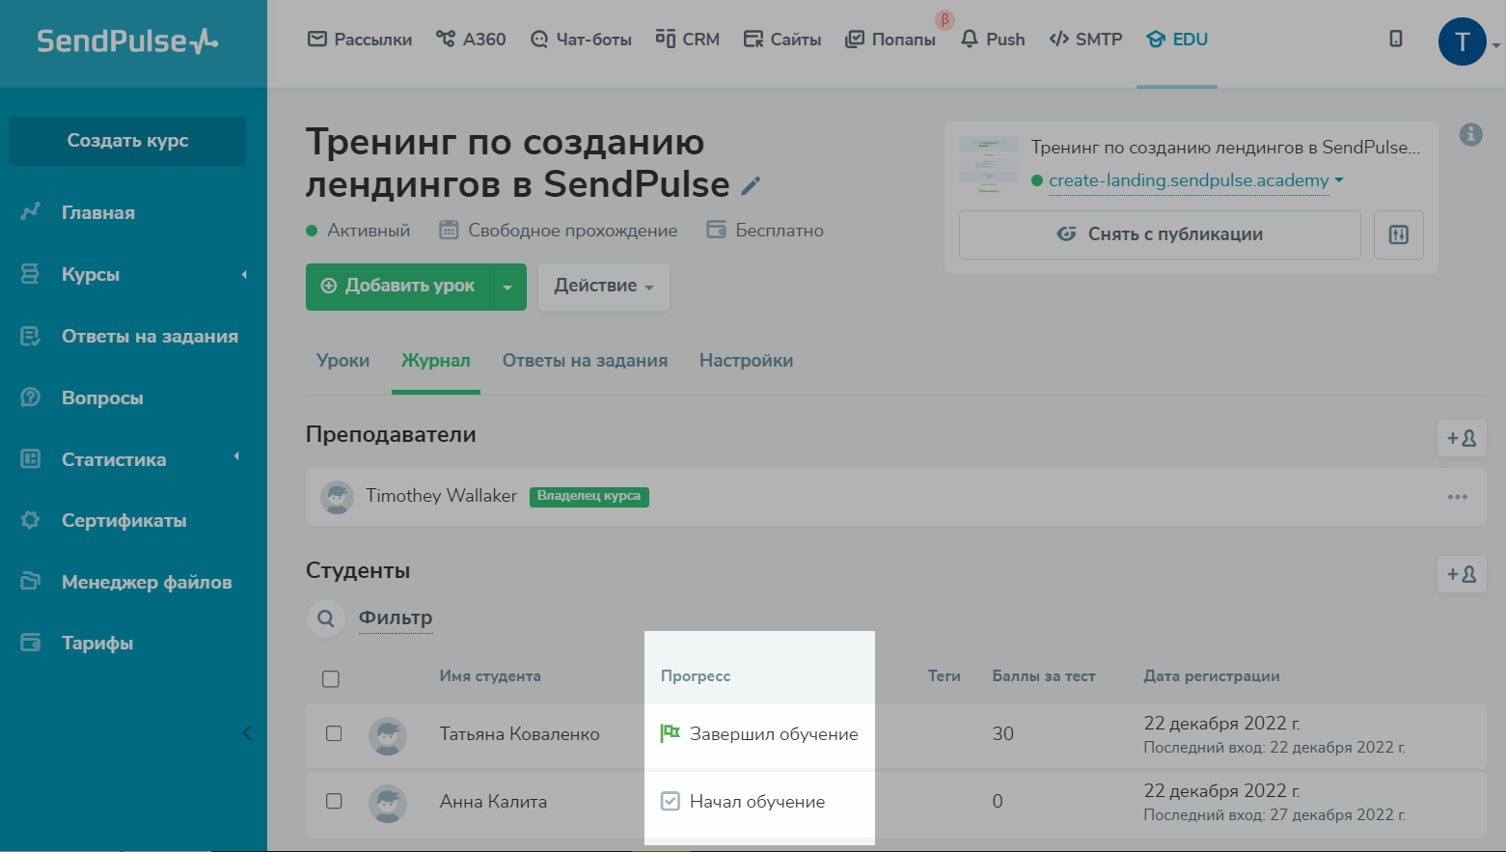Screen dimensions: 1506x852
Task: Open Сертификаты in the sidebar
Action: tap(124, 520)
